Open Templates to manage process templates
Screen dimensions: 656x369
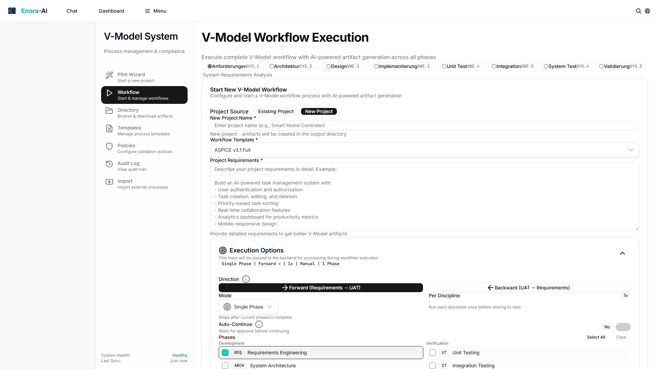pyautogui.click(x=143, y=131)
